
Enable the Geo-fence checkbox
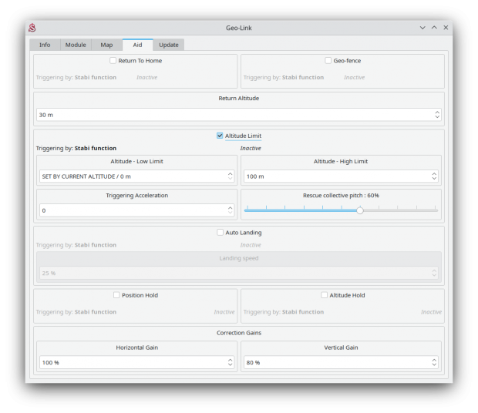[x=328, y=60]
